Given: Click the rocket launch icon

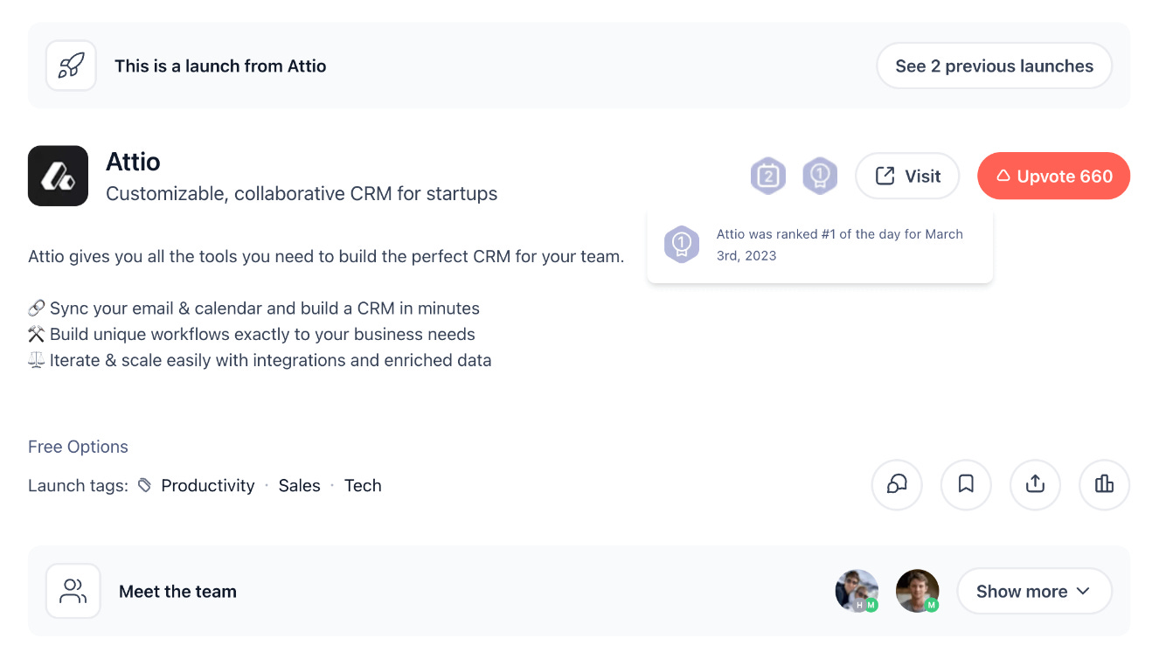Looking at the screenshot, I should pos(71,66).
